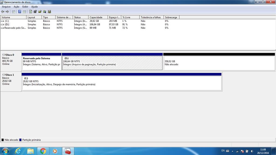The image size is (276, 155).
Task: Select the 359,02 GB Não alocado space block
Action: coord(219,62)
